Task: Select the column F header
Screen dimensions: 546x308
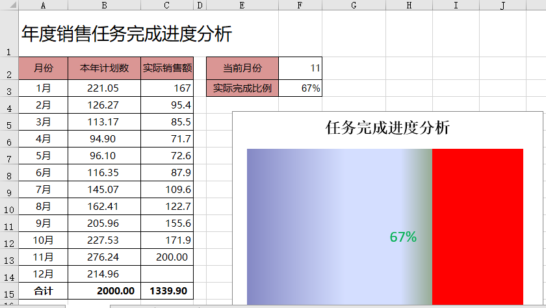Action: click(x=300, y=5)
